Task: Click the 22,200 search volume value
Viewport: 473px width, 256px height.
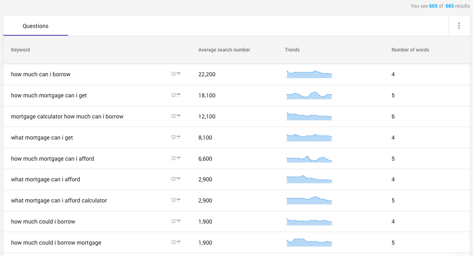Action: click(x=207, y=74)
